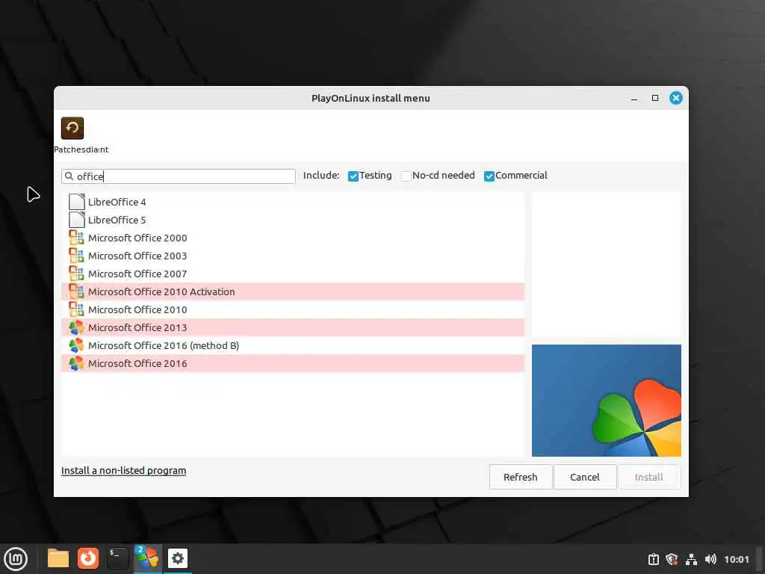Click the Cancel button
This screenshot has width=765, height=574.
585,477
